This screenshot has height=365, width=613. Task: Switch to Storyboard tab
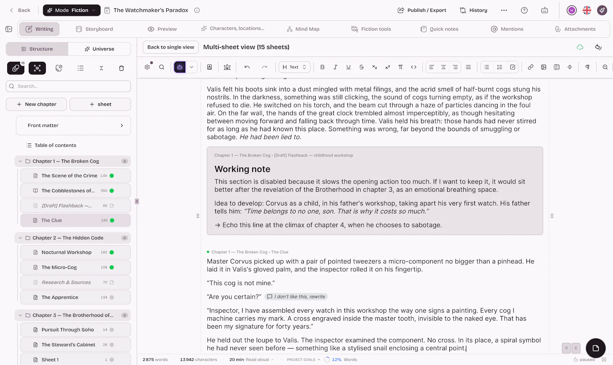(95, 29)
